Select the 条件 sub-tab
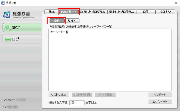Viewport: 180px width, 111px height. point(57,21)
